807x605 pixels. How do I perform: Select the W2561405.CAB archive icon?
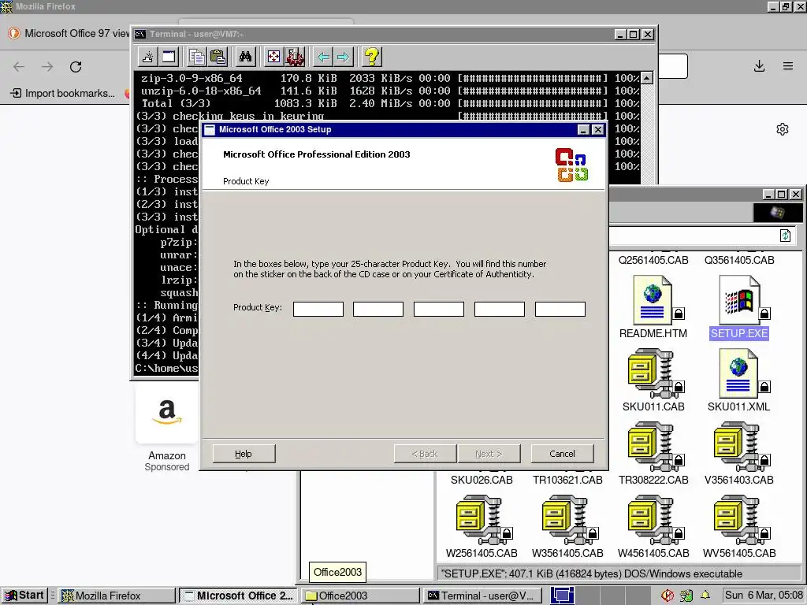click(482, 520)
